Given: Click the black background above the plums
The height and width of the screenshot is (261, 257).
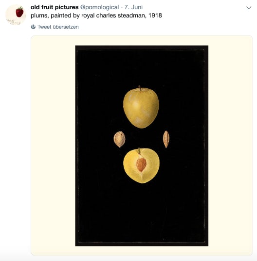Looking at the screenshot, I should coord(142,66).
